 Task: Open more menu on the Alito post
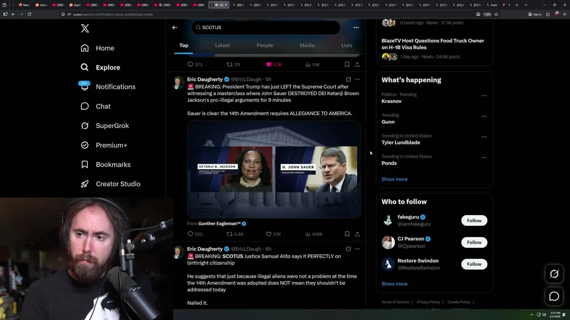click(357, 249)
